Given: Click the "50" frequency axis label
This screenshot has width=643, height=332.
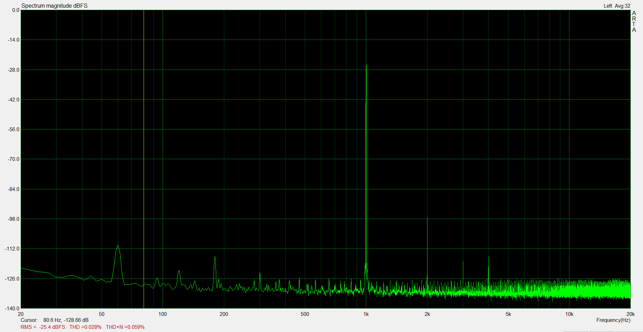Looking at the screenshot, I should pos(102,314).
